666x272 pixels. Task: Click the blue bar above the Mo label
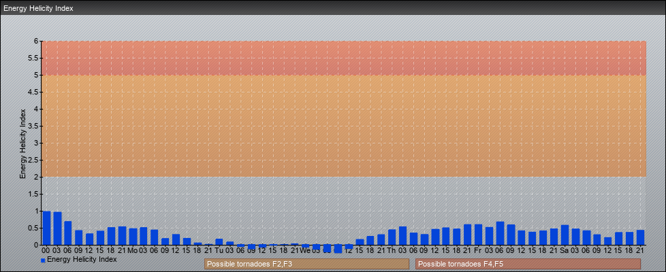(133, 237)
